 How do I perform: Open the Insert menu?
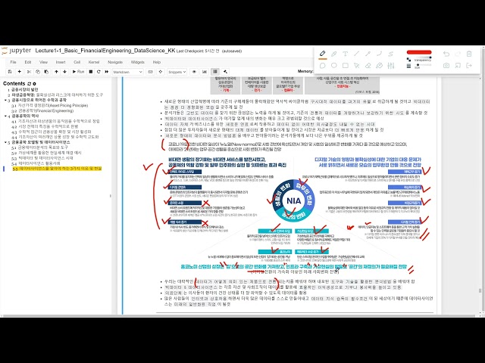coord(61,62)
